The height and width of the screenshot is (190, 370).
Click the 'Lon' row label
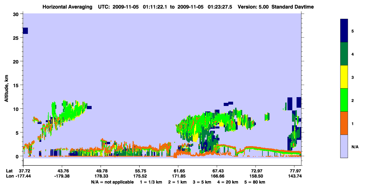10,176
